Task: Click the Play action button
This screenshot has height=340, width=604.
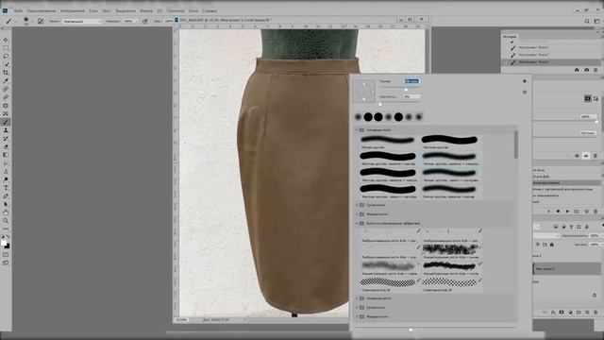Action: point(567,212)
